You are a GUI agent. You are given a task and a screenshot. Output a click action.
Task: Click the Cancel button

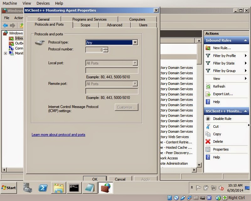coord(120,179)
